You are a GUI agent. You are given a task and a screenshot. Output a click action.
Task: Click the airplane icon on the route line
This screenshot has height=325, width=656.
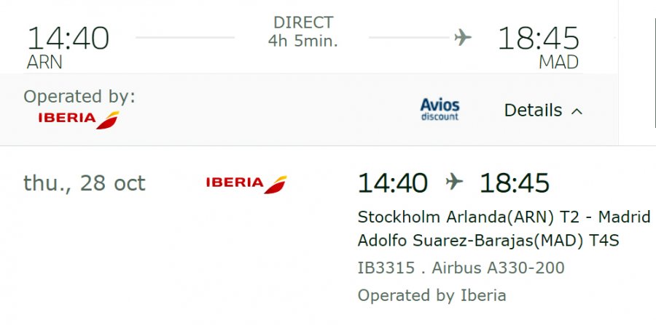click(462, 37)
